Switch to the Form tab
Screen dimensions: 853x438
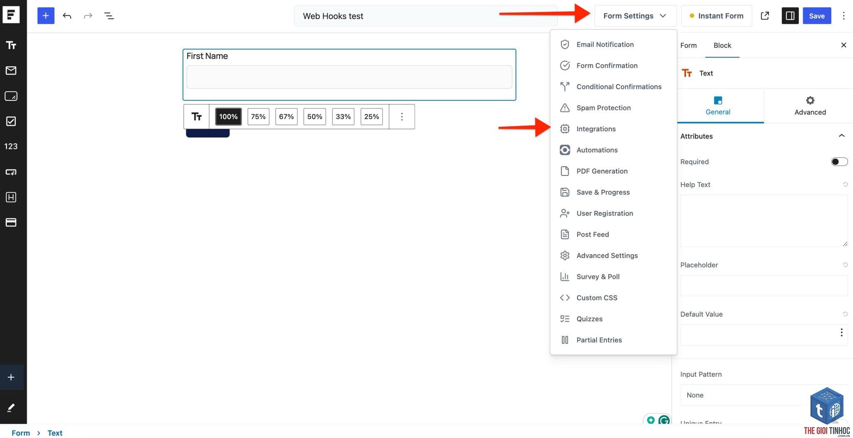[688, 45]
